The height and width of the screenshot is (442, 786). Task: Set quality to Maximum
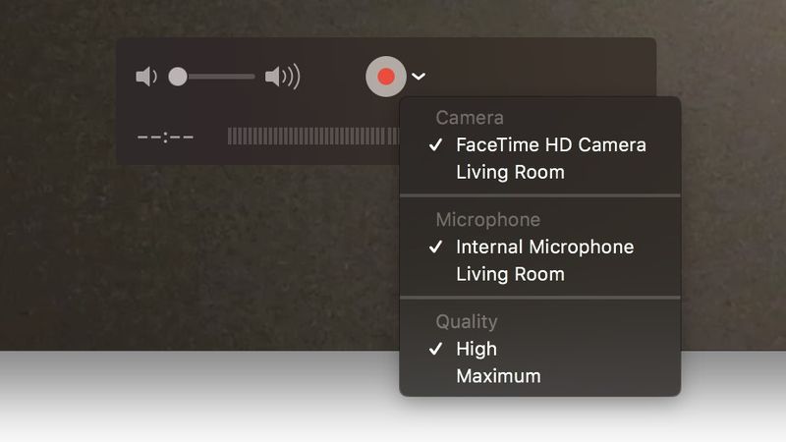539,376
